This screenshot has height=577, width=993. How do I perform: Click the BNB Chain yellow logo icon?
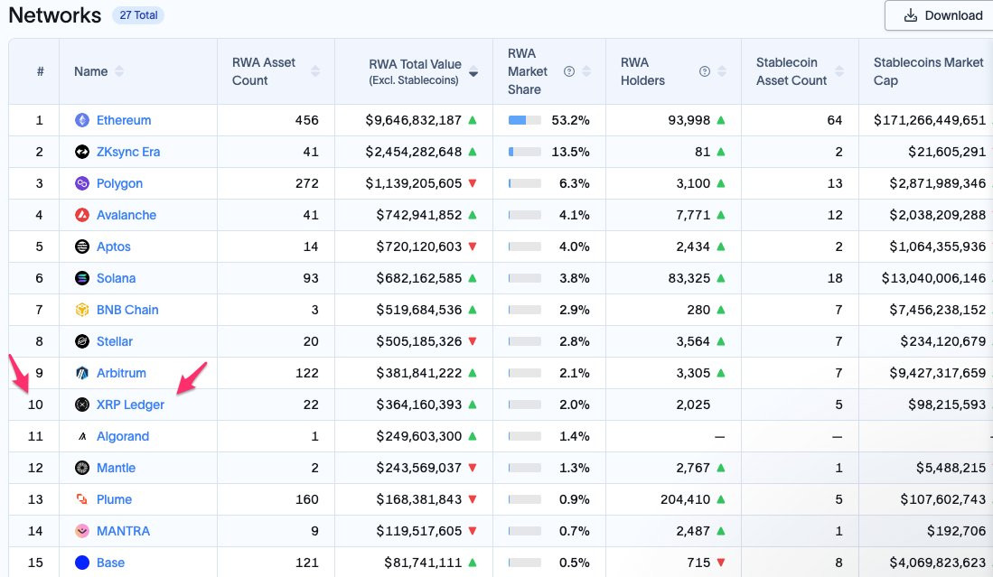click(82, 310)
